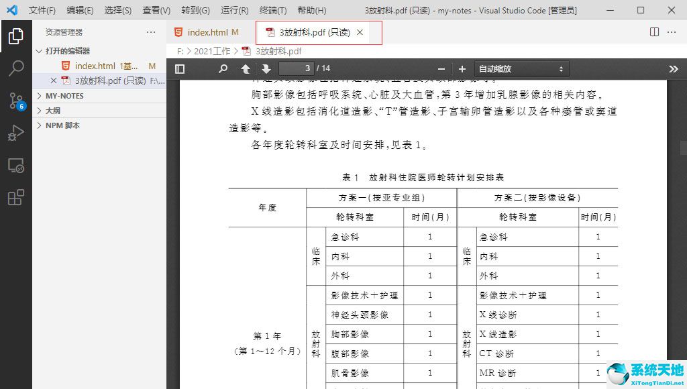Go to the next page with down arrow
This screenshot has height=389, width=687.
(x=266, y=68)
